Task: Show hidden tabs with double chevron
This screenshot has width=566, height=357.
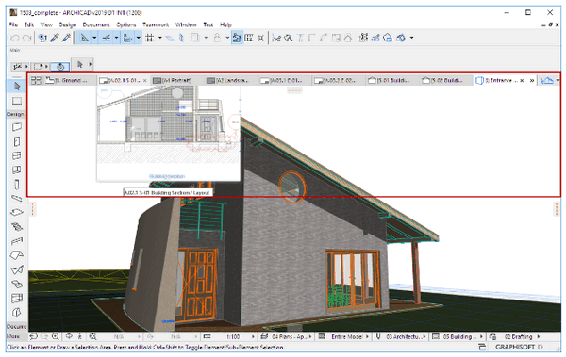Action: (x=532, y=81)
